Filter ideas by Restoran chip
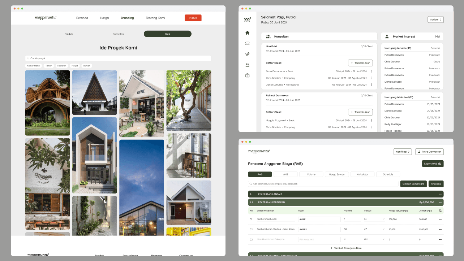Screen dimensions: 464x261 [62, 66]
